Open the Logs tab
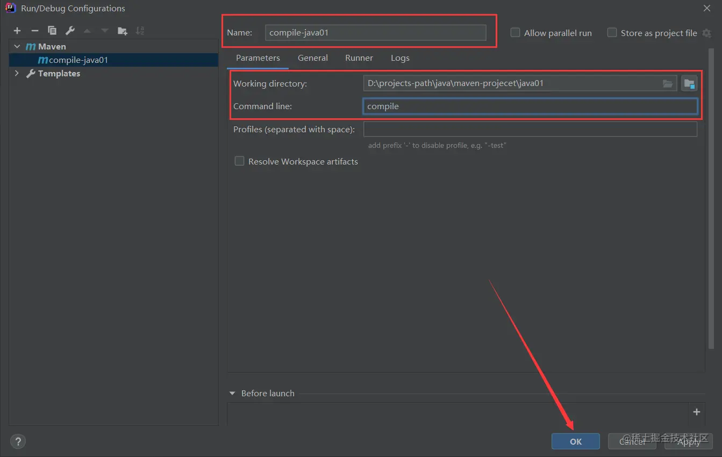 click(x=400, y=58)
